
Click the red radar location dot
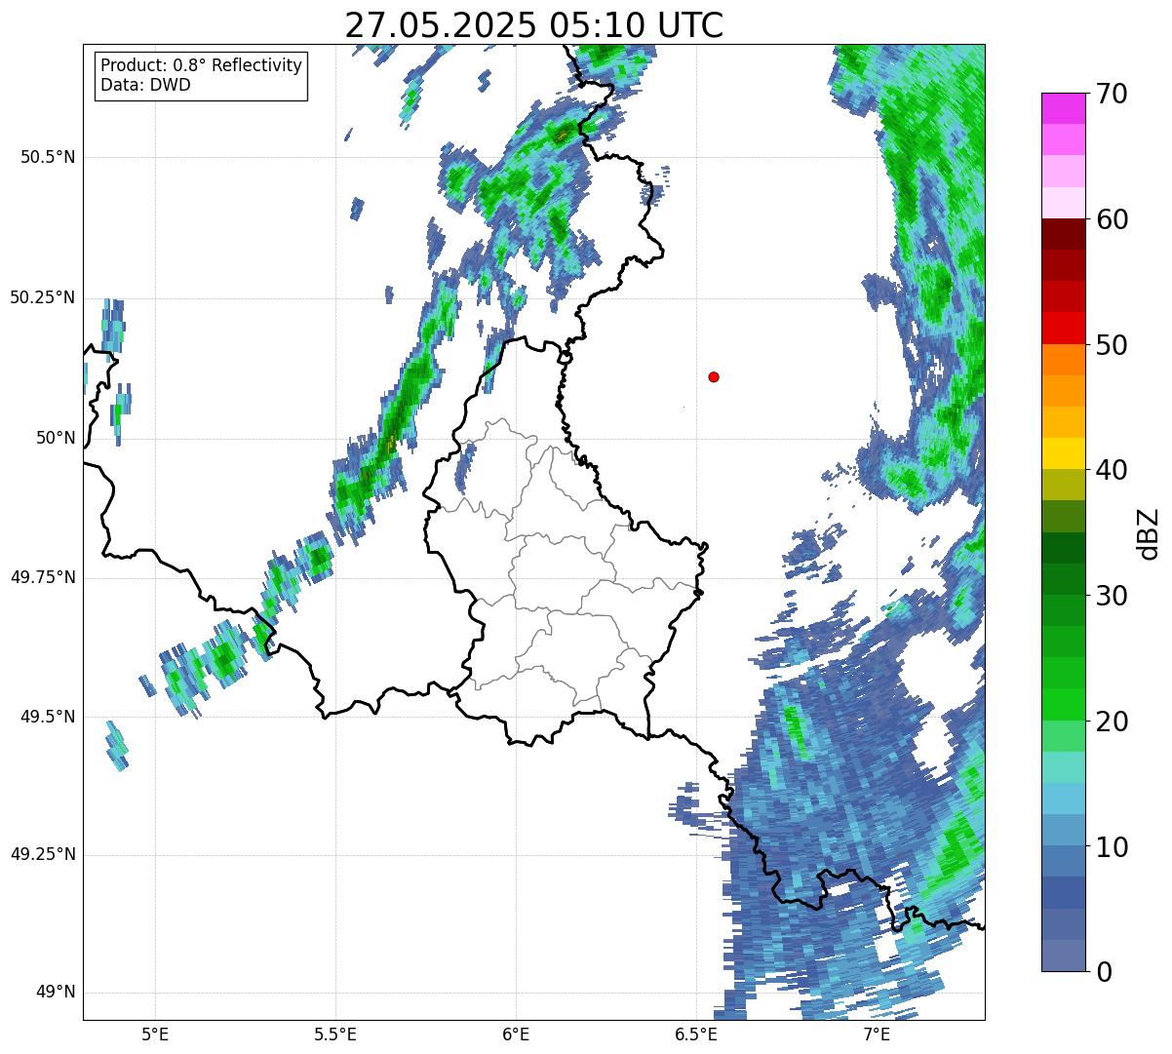714,376
